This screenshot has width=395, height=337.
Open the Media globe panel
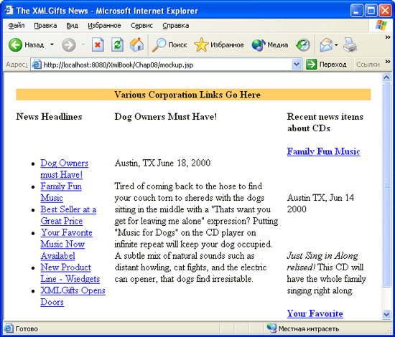click(x=270, y=45)
